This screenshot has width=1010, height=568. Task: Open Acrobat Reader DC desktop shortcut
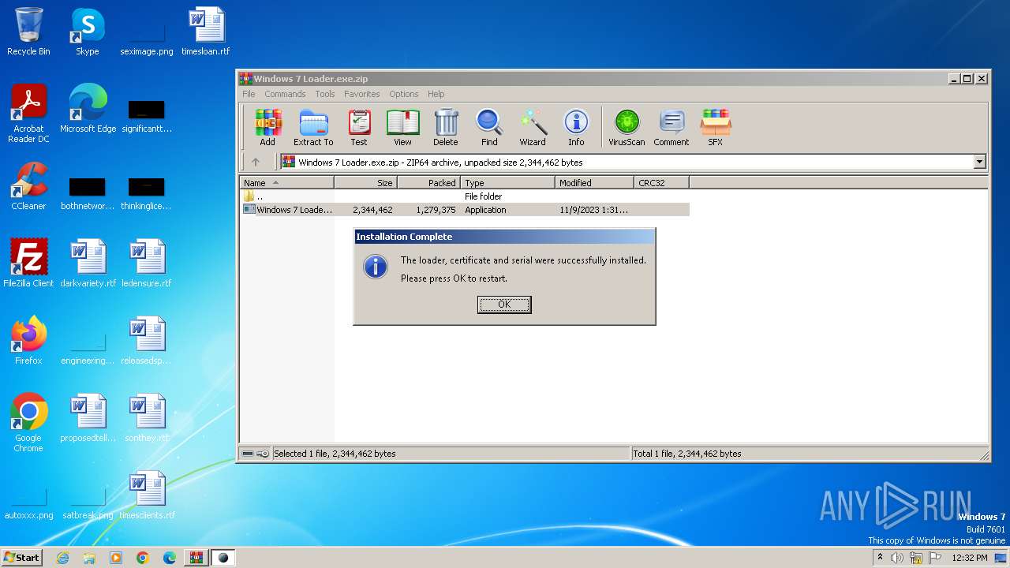coord(28,114)
